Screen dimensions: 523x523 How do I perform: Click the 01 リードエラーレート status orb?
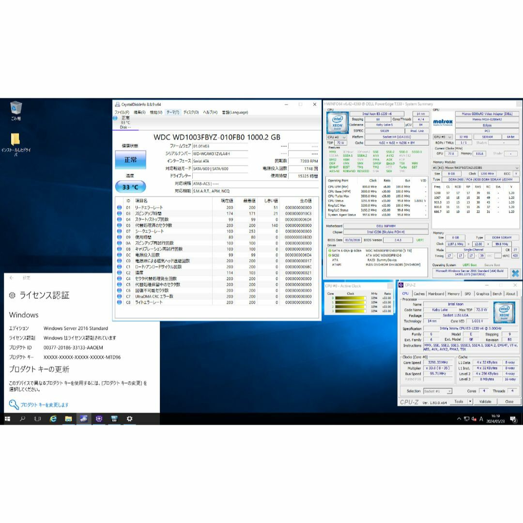120,207
